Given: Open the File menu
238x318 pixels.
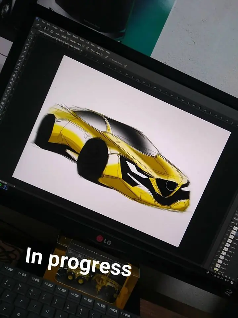Looking at the screenshot, I should (43, 22).
